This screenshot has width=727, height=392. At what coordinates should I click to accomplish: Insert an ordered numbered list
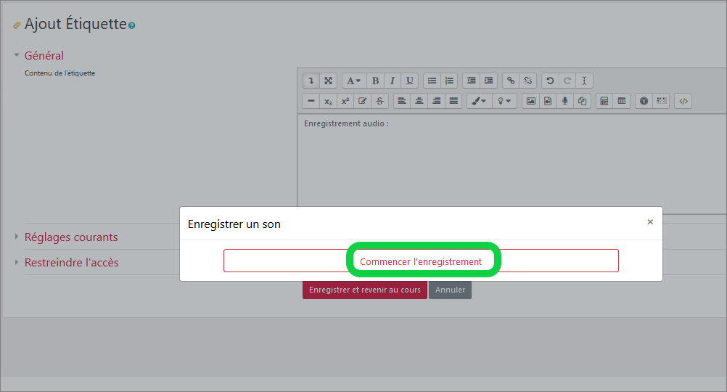coord(449,81)
